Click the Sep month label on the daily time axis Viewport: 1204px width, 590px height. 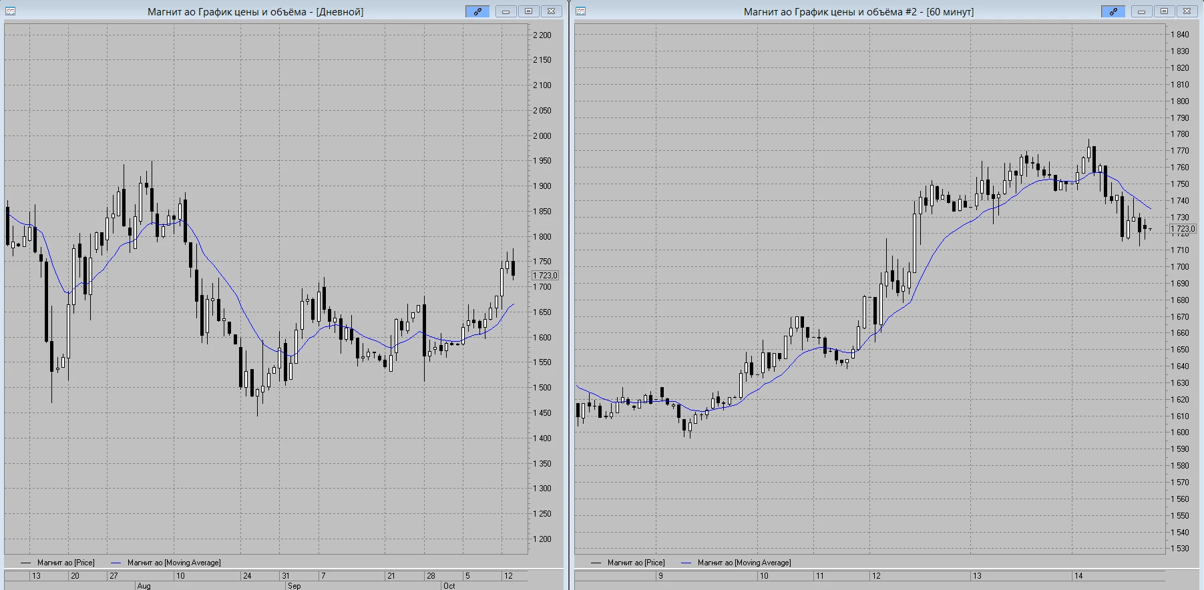click(294, 586)
